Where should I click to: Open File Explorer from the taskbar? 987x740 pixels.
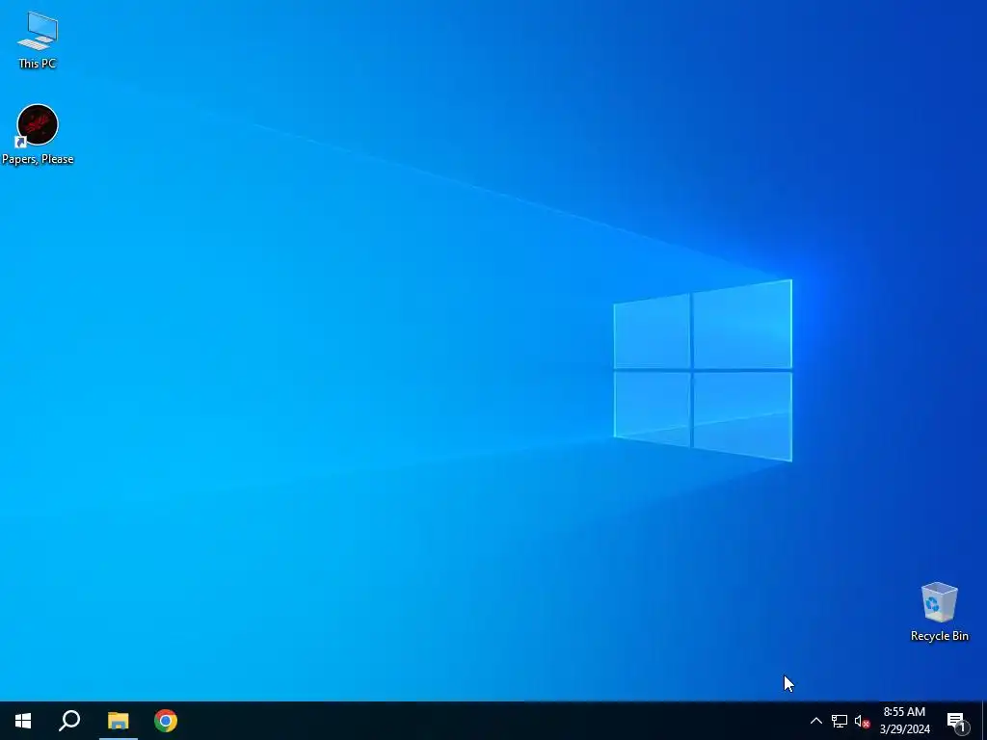[x=118, y=721]
